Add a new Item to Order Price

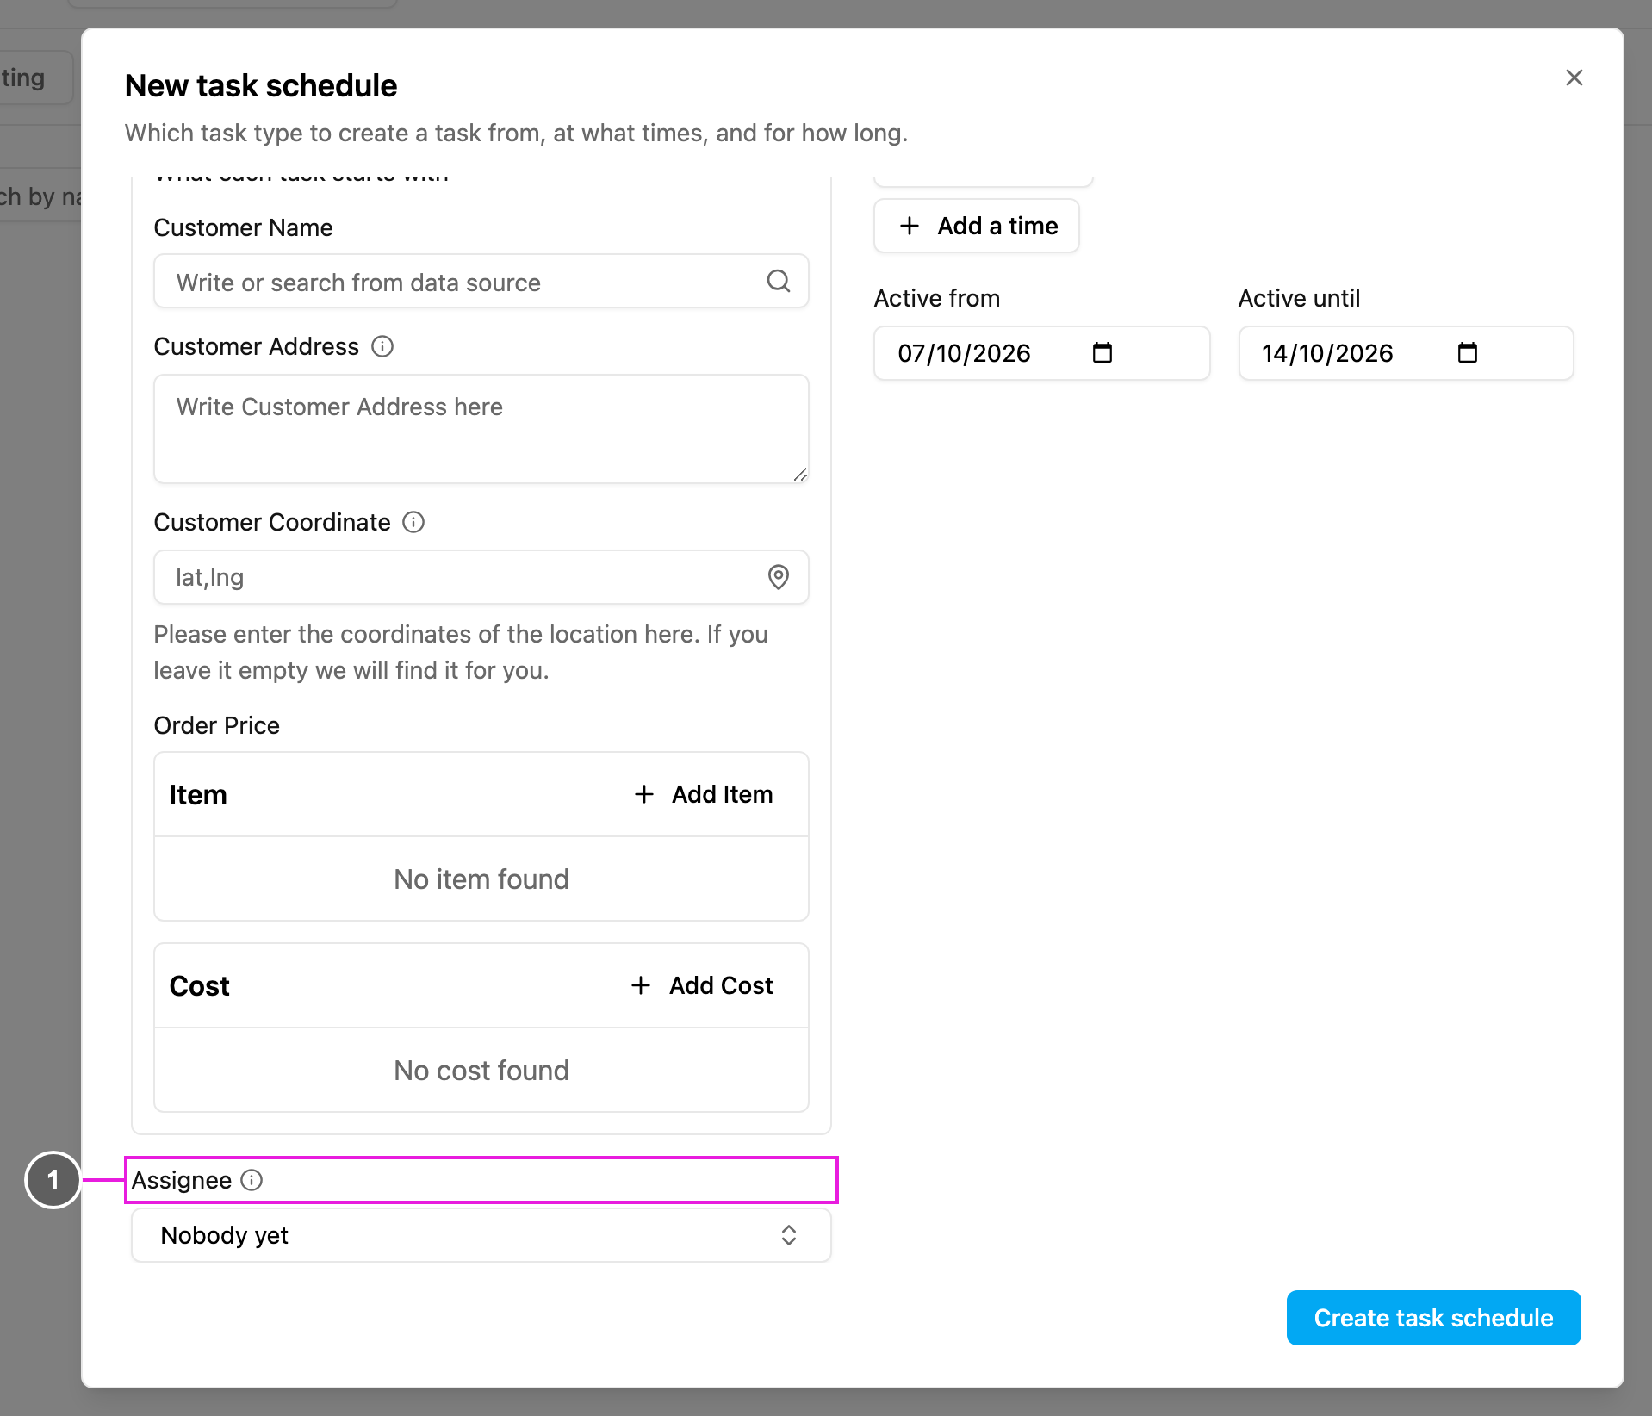(705, 794)
